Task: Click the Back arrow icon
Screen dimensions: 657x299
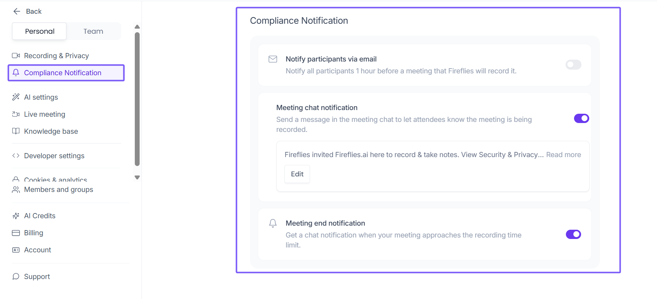Action: click(17, 11)
